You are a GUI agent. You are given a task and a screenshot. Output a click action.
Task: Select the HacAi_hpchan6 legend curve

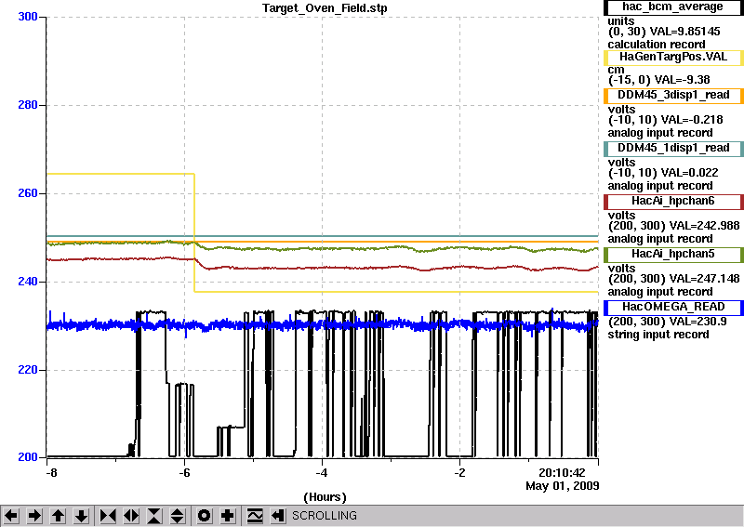[672, 202]
